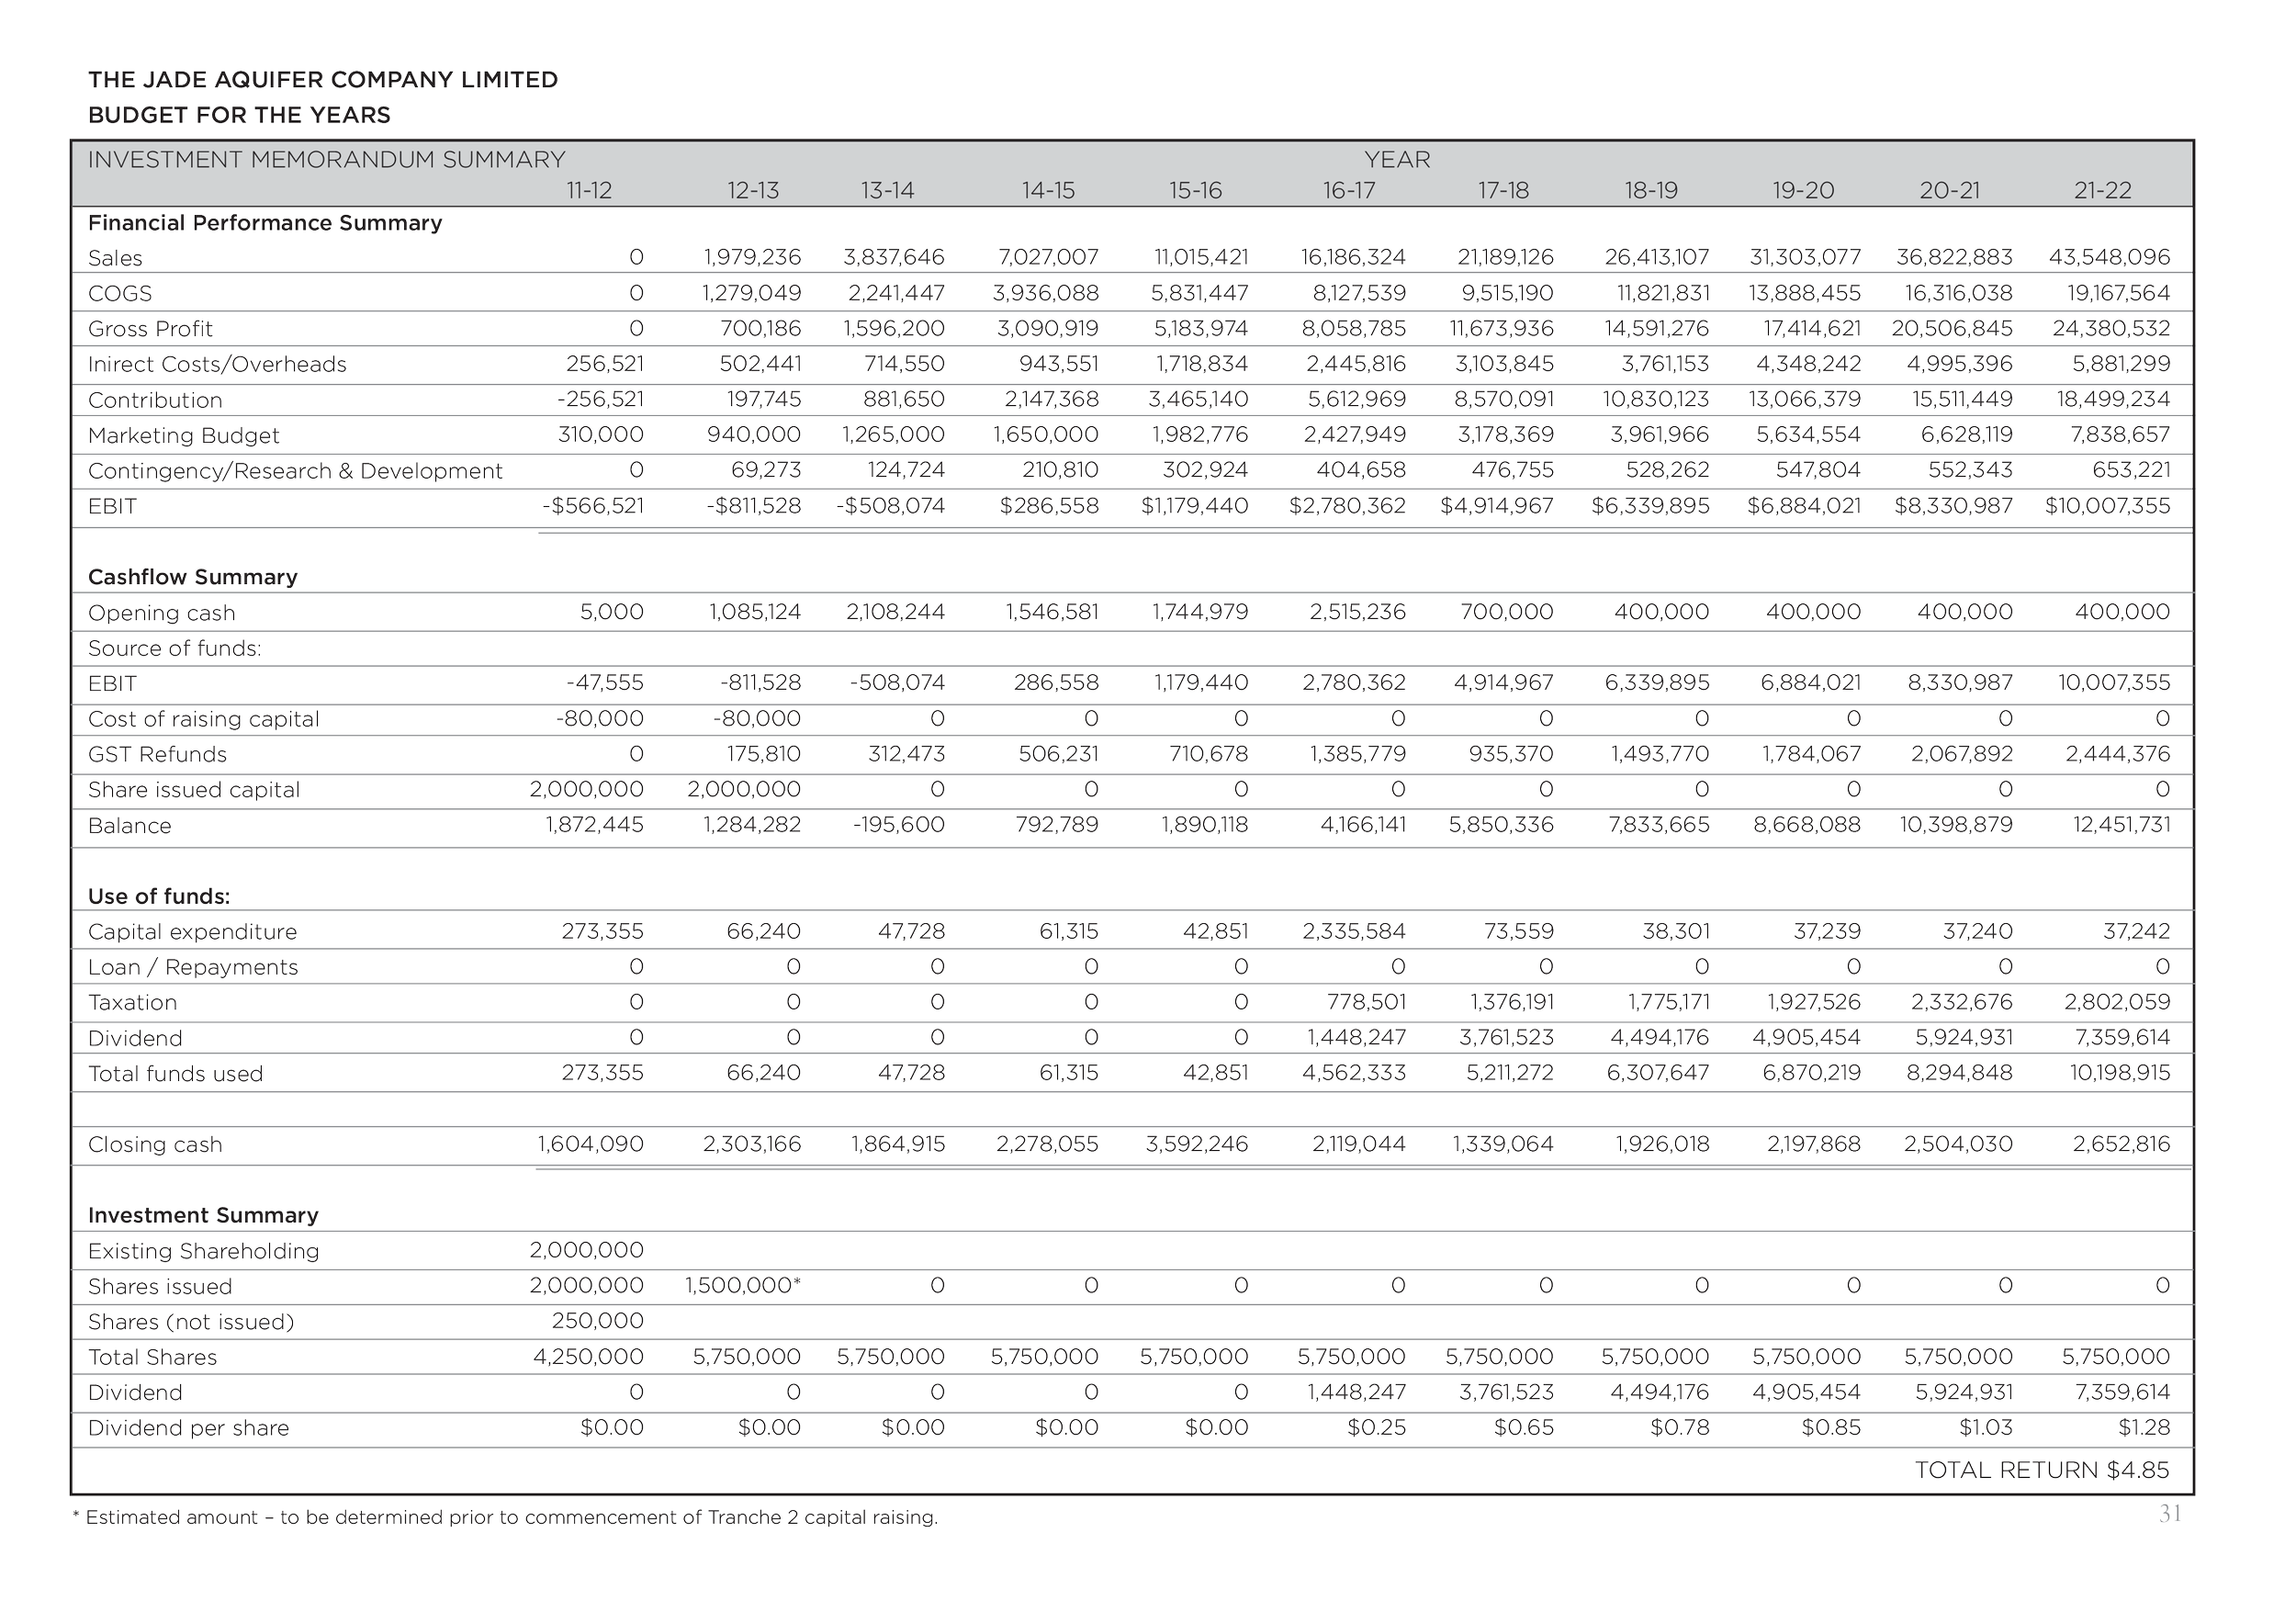Screen dimensions: 2296x1623
Task: Select the Closing cash row label
Action: tap(155, 1145)
